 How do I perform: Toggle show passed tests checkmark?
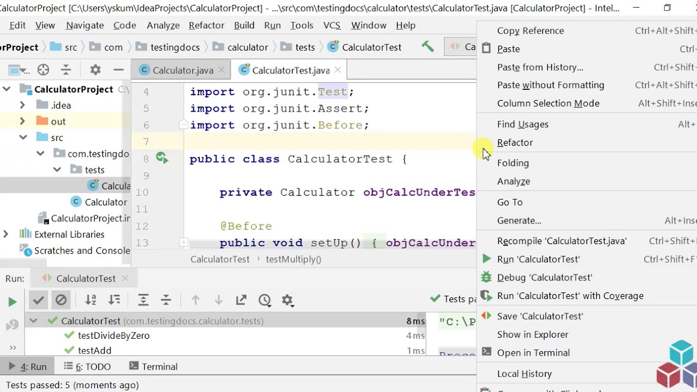pyautogui.click(x=38, y=300)
